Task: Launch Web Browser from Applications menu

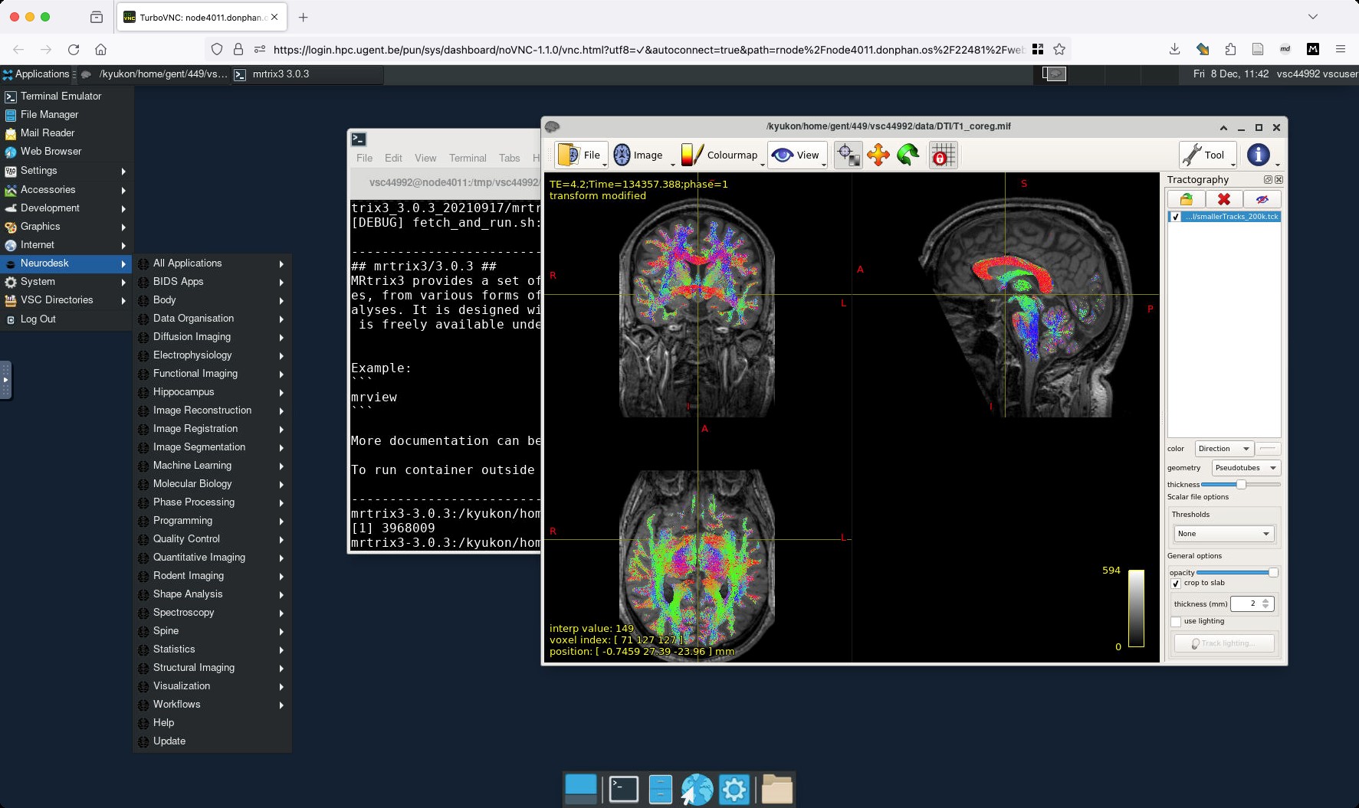Action: pos(67,152)
